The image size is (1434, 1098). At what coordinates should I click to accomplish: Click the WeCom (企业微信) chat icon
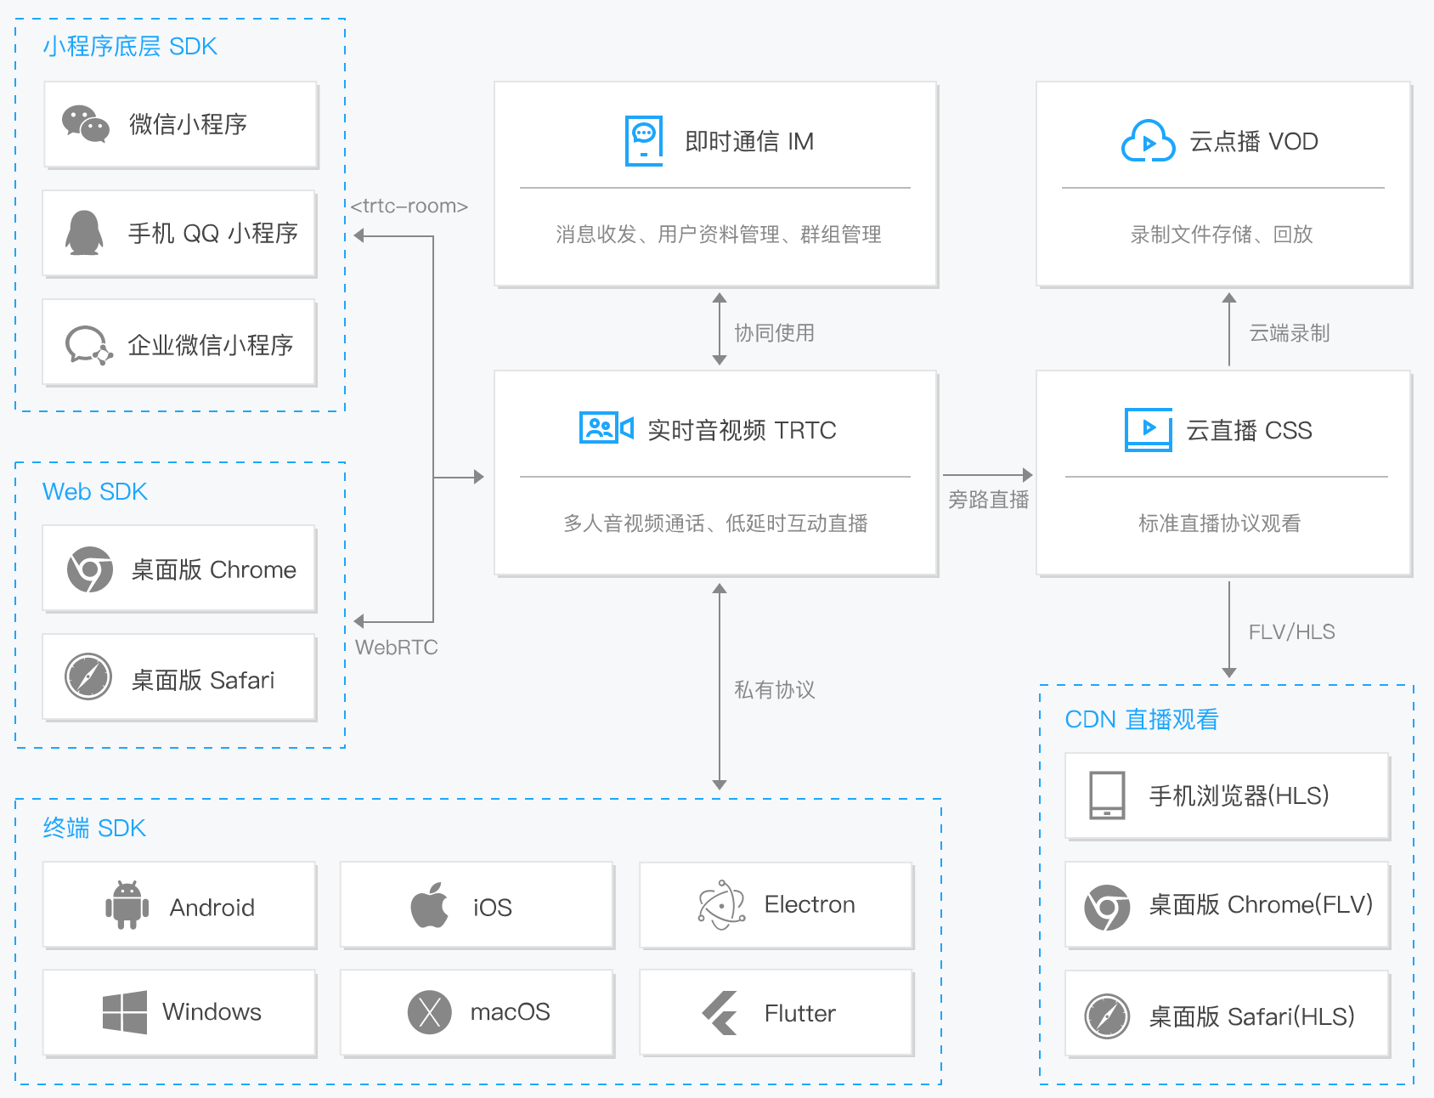click(x=88, y=345)
